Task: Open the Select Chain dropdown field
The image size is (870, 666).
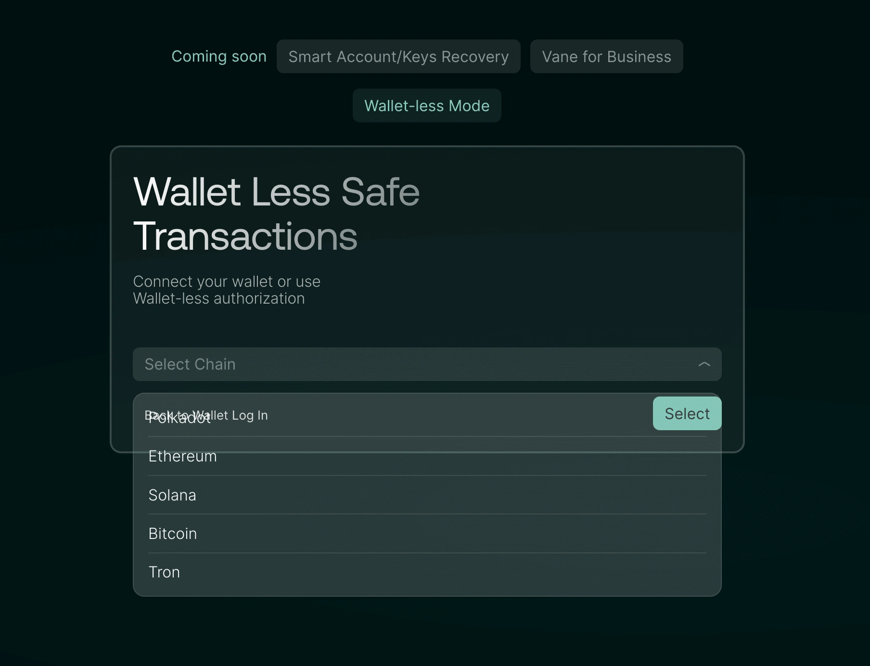Action: 426,364
